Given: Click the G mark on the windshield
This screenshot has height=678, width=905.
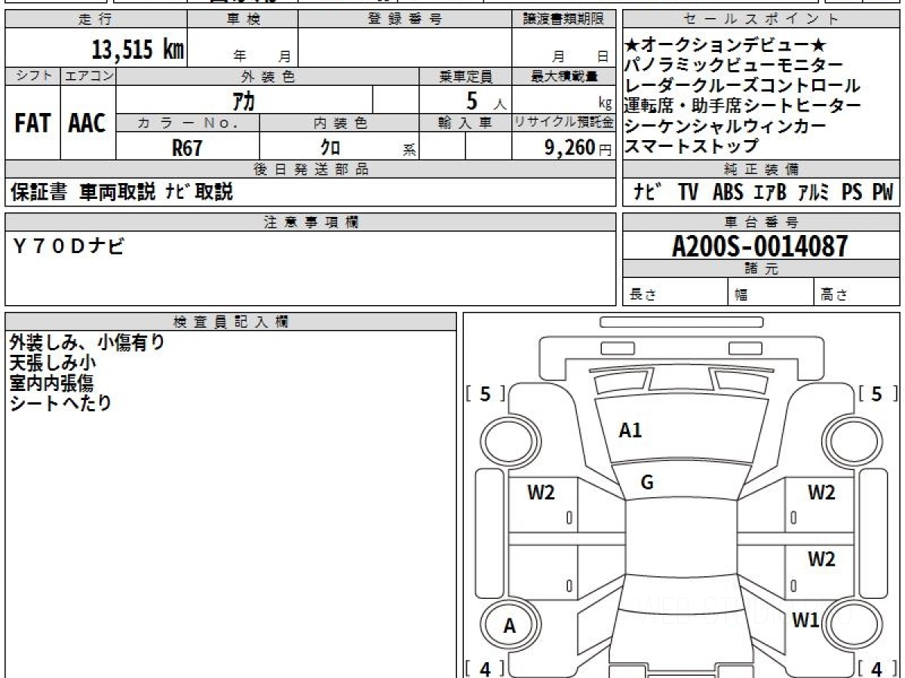Looking at the screenshot, I should click(x=646, y=484).
